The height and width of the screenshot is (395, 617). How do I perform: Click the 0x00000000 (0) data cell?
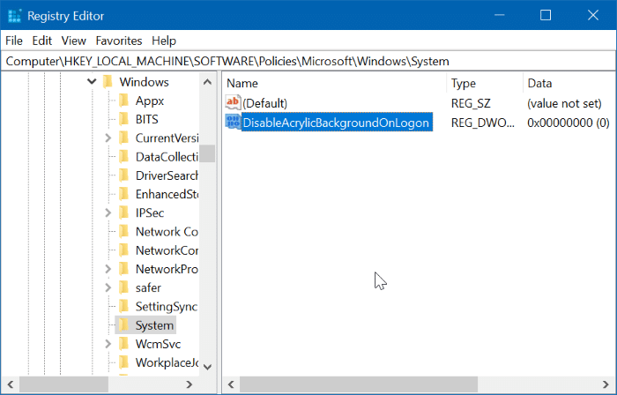pyautogui.click(x=569, y=123)
